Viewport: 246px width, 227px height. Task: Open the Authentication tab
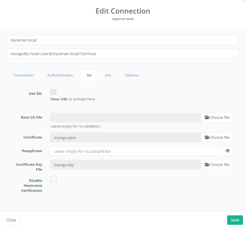tap(60, 75)
